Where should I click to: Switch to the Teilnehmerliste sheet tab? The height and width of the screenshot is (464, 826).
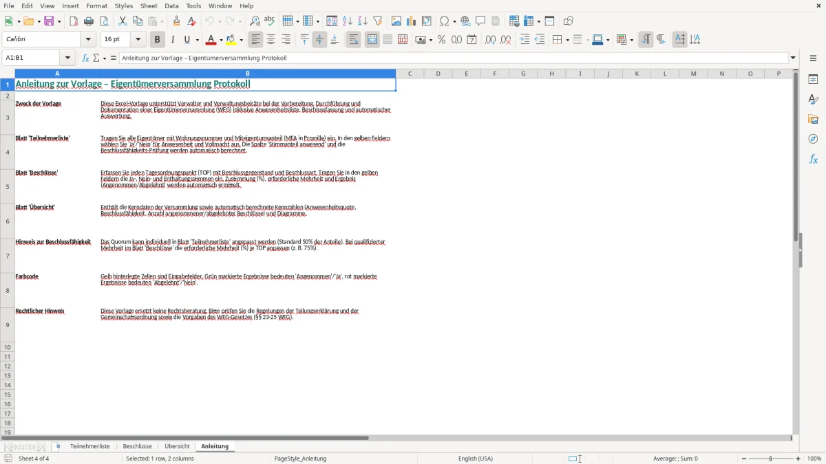(x=89, y=447)
